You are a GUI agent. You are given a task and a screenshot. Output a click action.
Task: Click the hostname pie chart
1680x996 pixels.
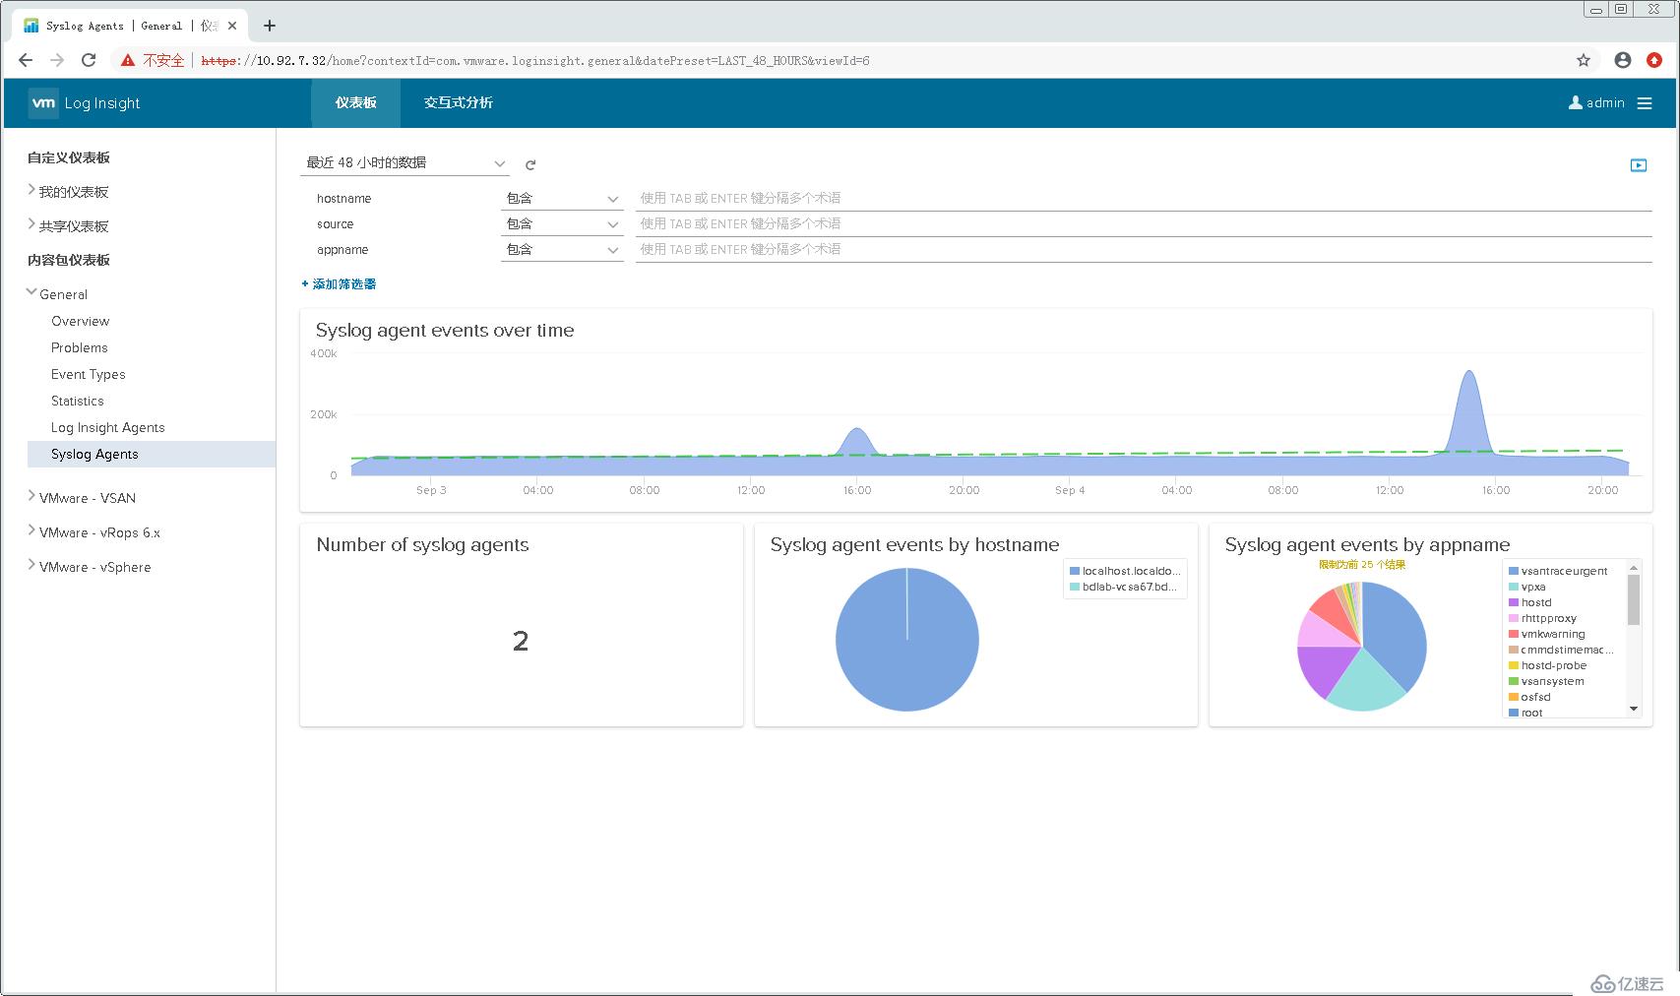click(906, 640)
